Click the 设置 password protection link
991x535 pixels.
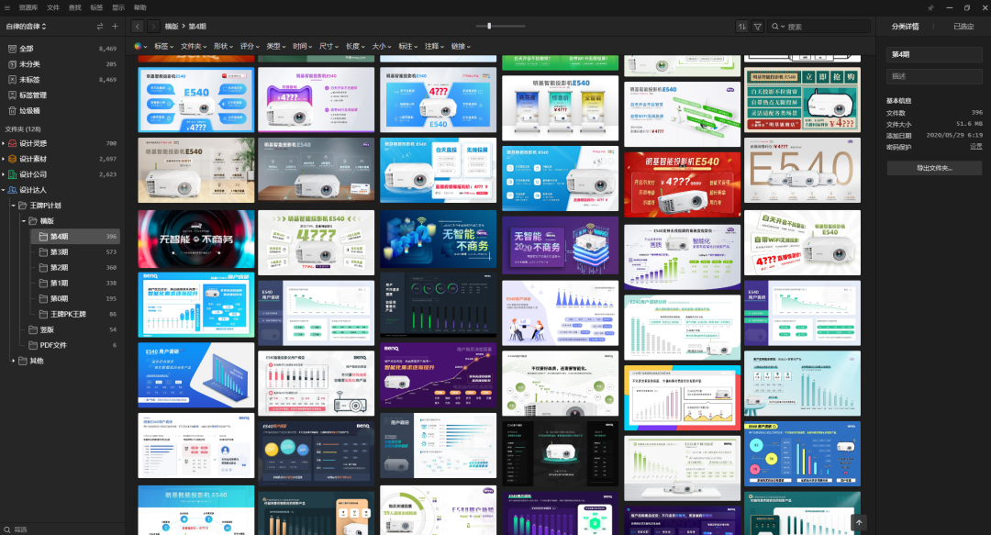tap(975, 146)
